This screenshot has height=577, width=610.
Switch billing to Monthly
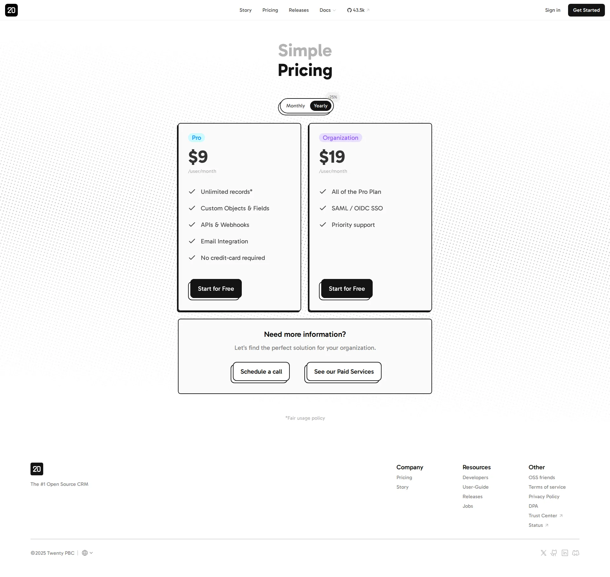pos(295,106)
